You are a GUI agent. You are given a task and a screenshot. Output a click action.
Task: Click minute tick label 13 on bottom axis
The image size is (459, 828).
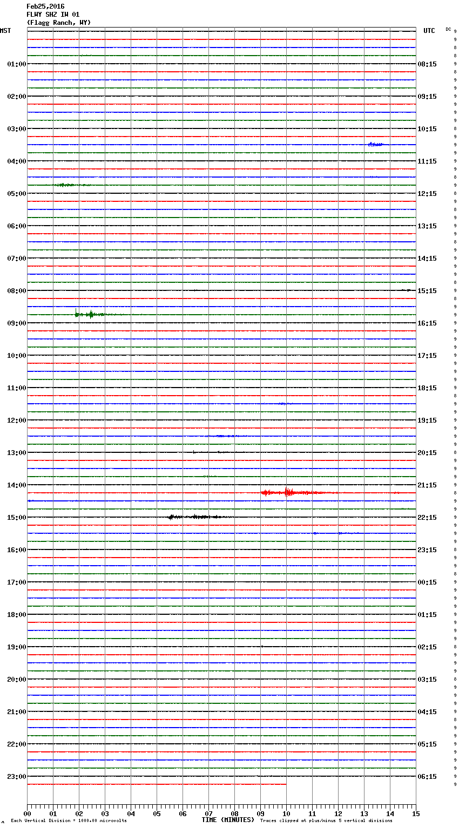[364, 813]
